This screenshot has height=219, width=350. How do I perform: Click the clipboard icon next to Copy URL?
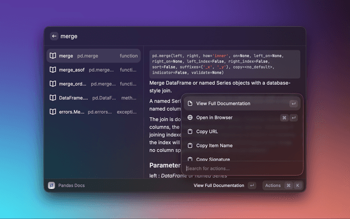coord(190,131)
